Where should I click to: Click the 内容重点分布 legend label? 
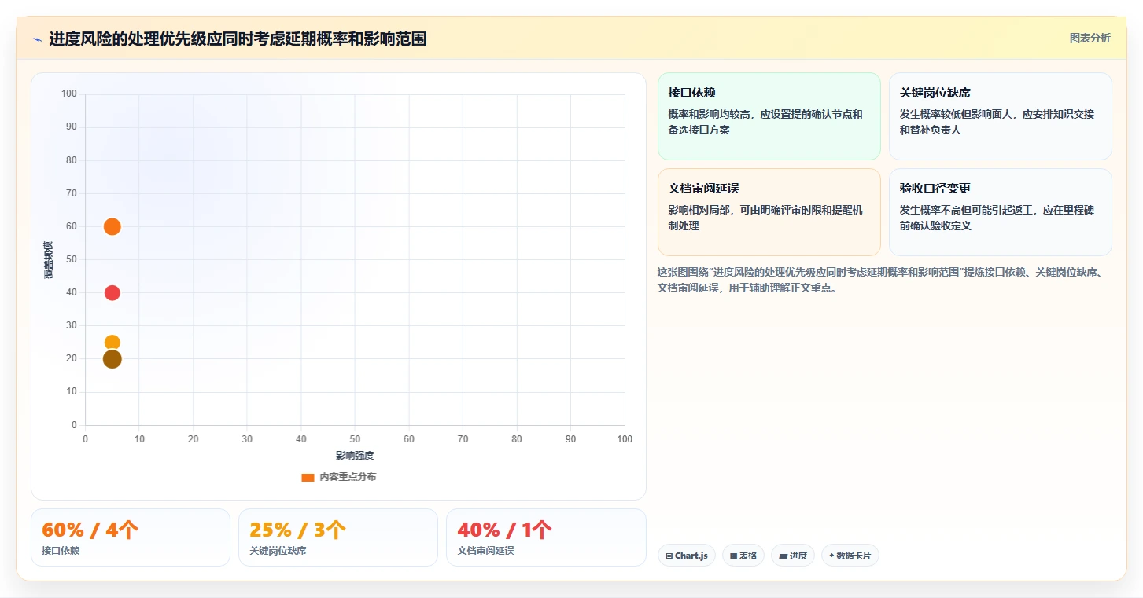click(x=347, y=477)
